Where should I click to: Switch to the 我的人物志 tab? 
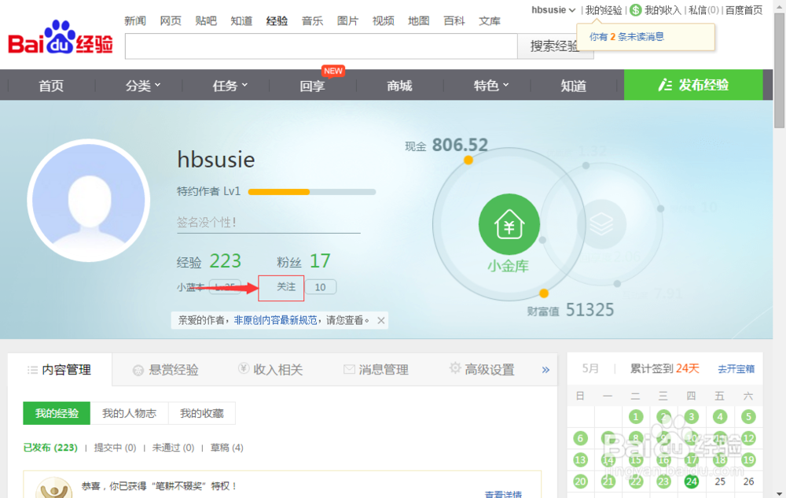[129, 413]
